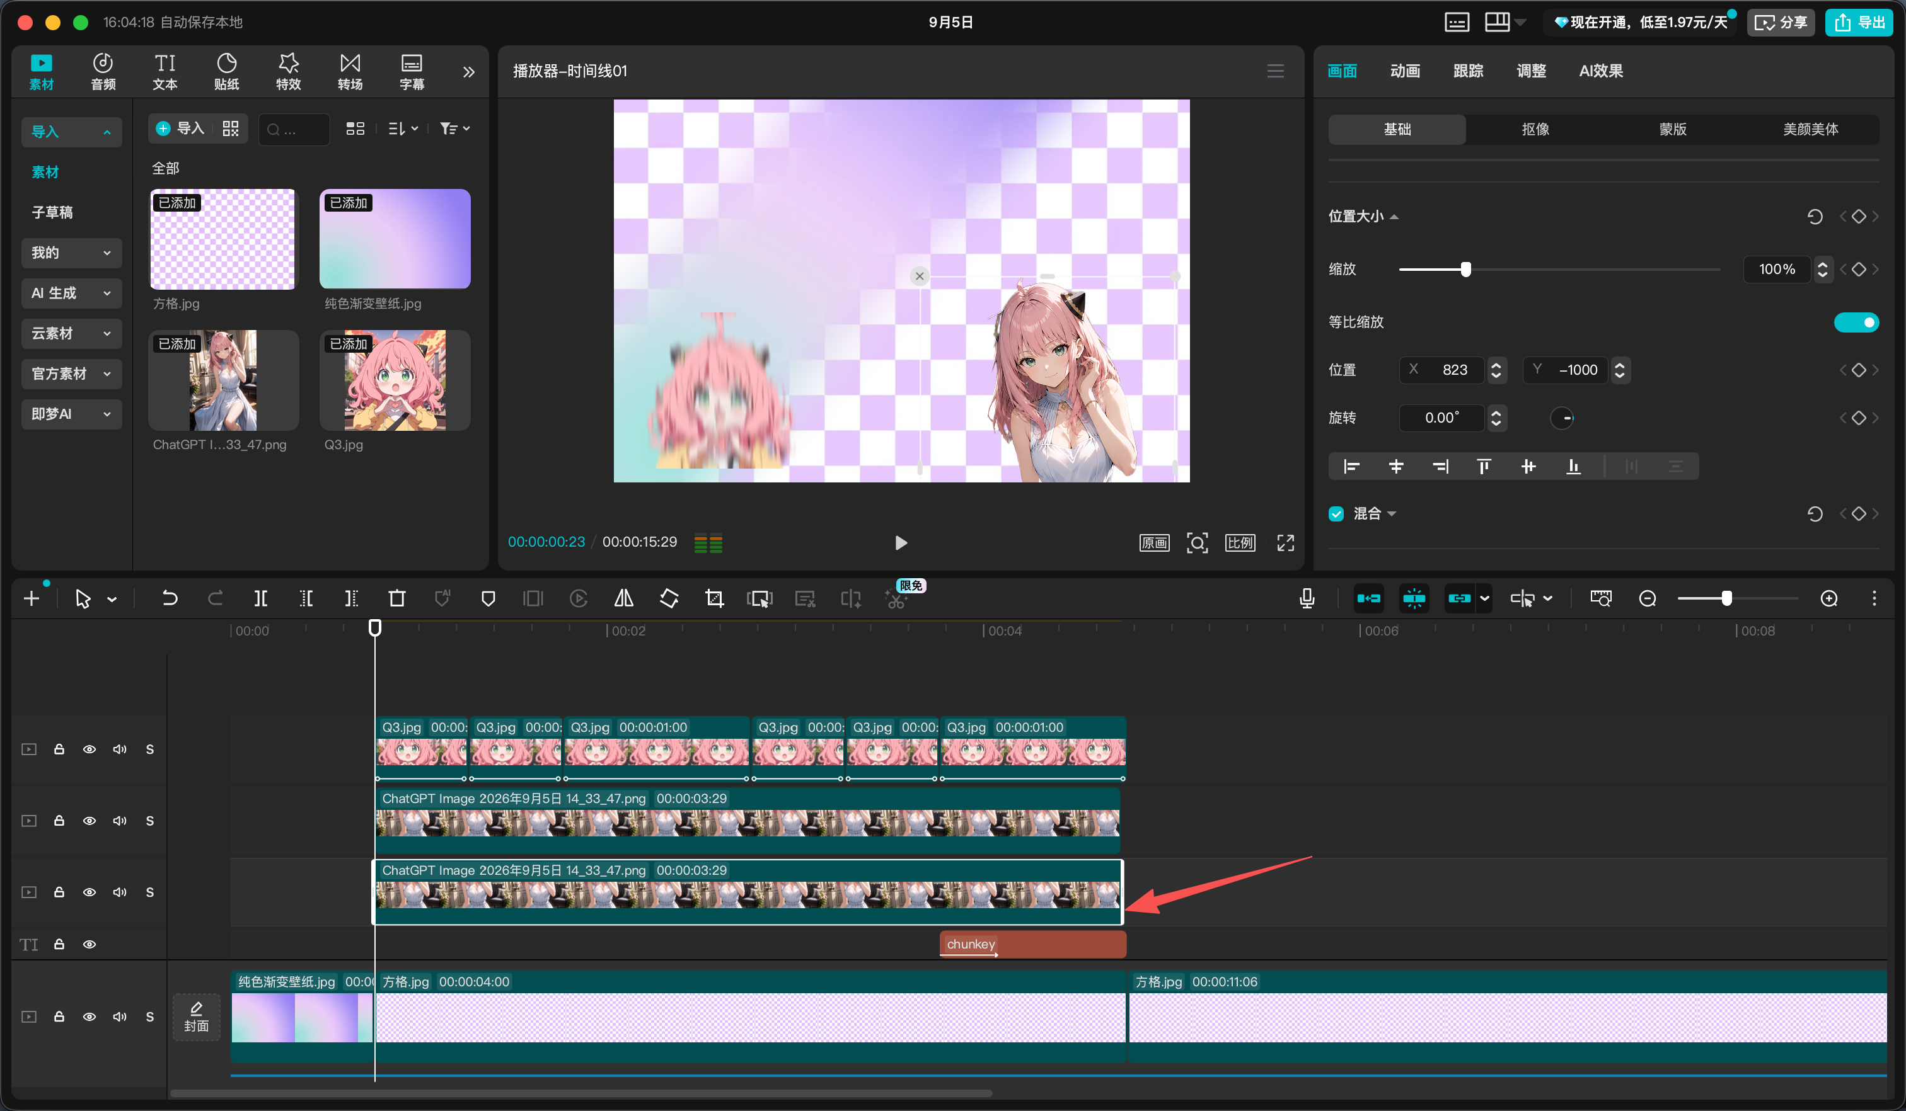Expand the 我的 sidebar section
Viewport: 1906px width, 1111px height.
(71, 253)
